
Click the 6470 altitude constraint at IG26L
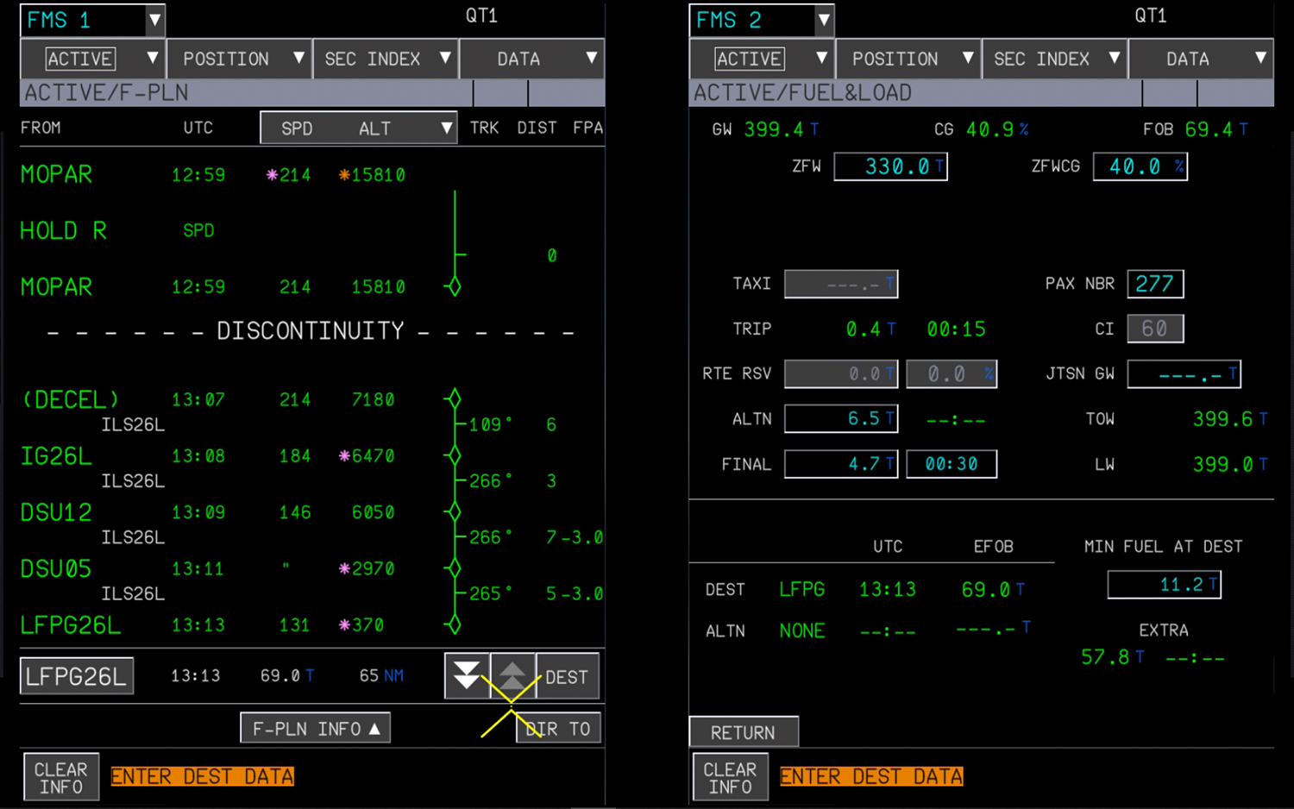367,456
